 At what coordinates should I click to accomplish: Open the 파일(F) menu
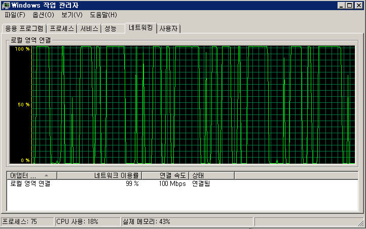[15, 15]
